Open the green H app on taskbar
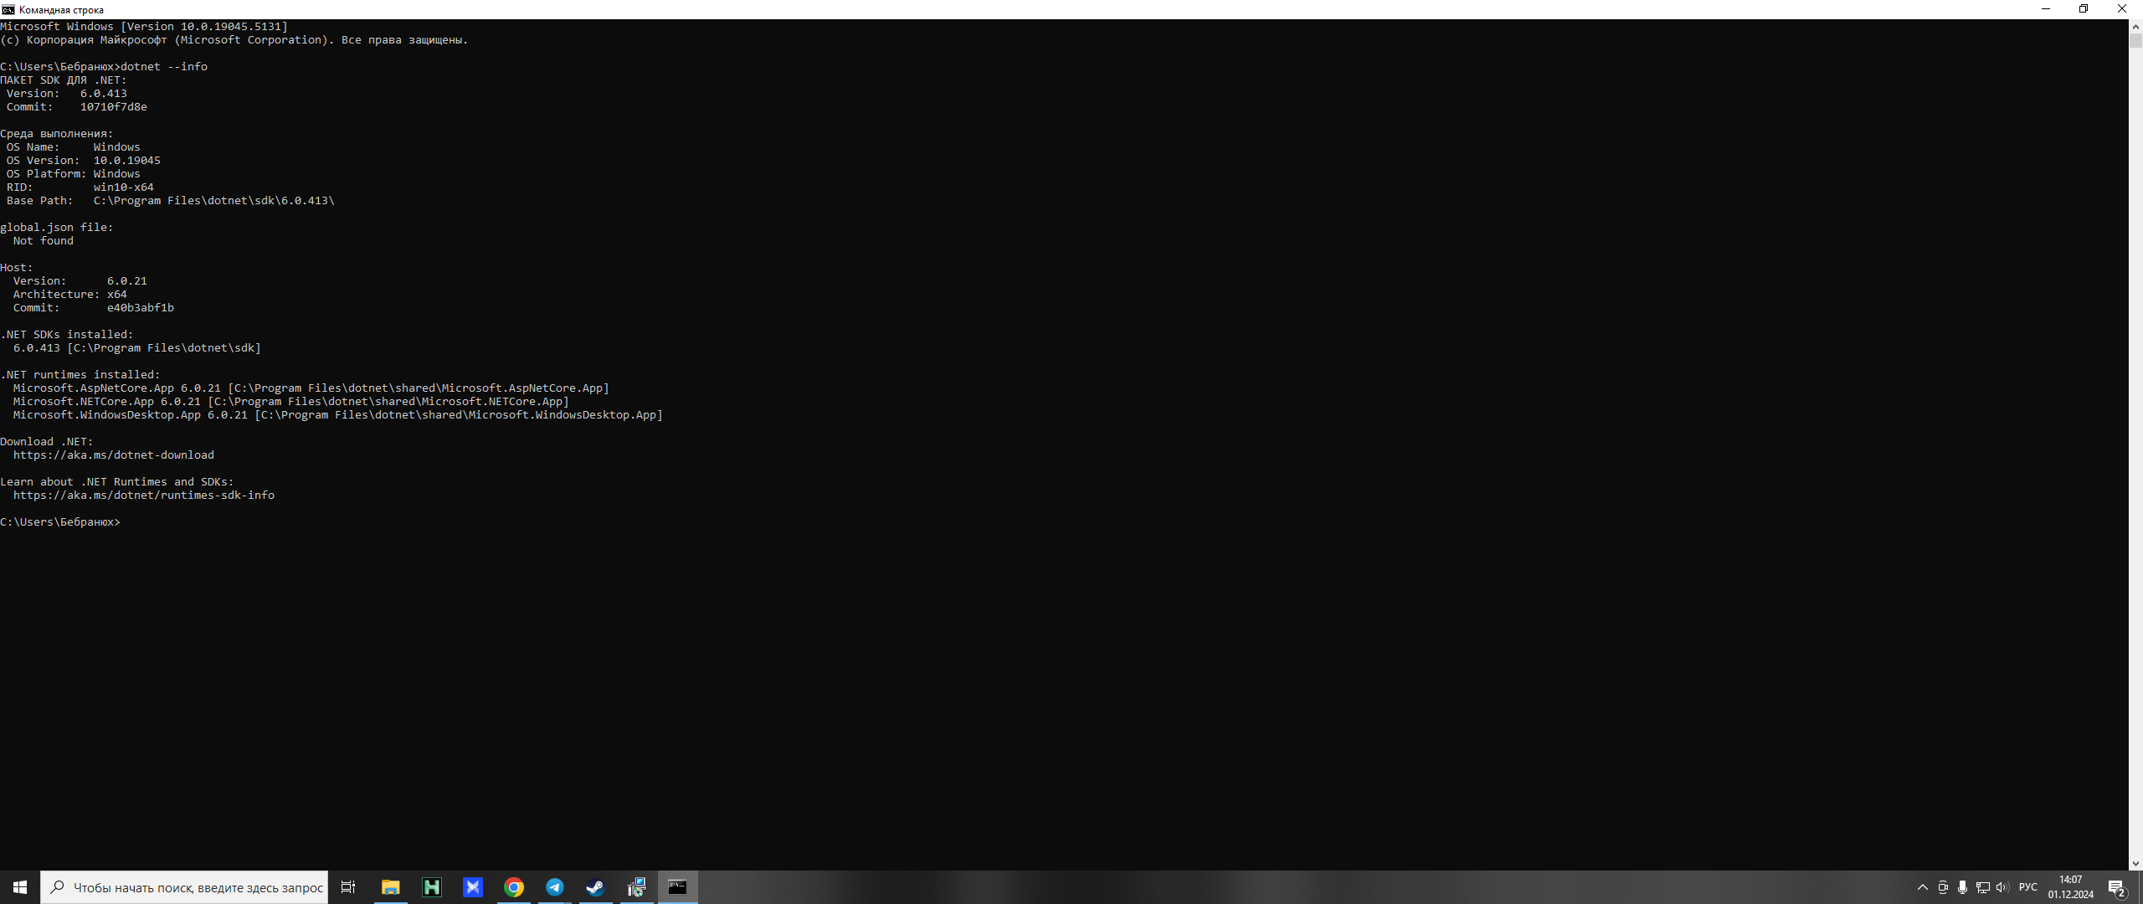2143x904 pixels. click(432, 887)
